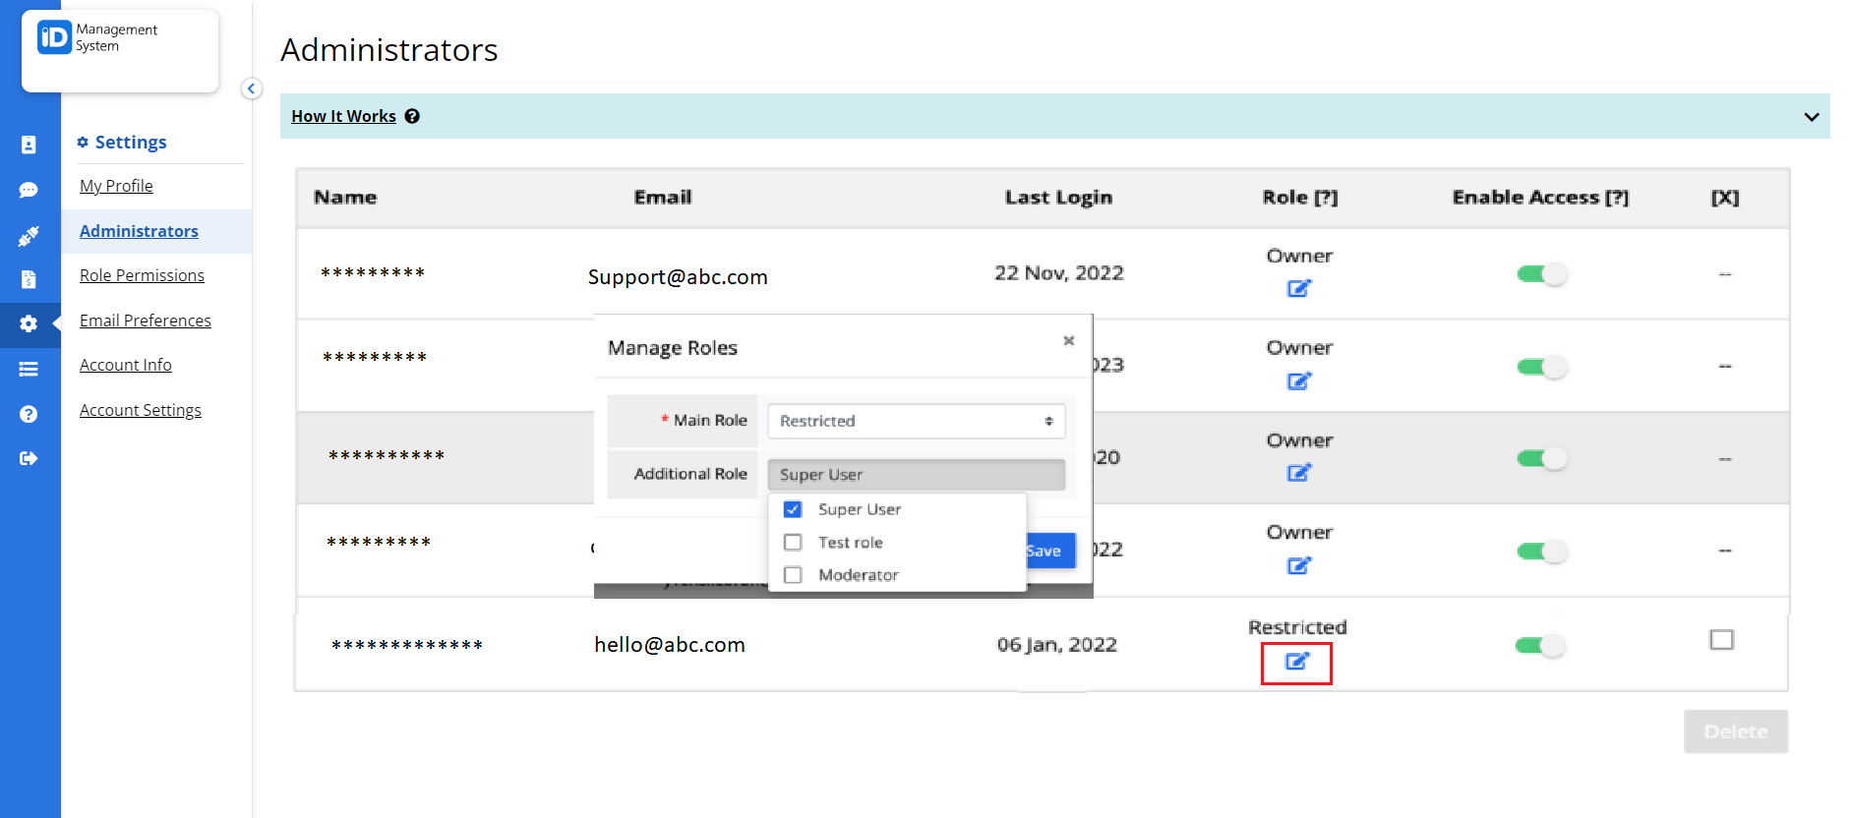The height and width of the screenshot is (818, 1851).
Task: Open the chat bubble icon in left rail
Action: [x=29, y=190]
